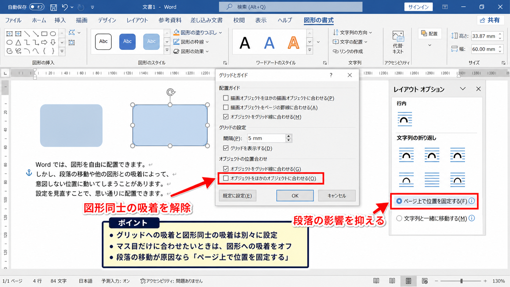
Task: Select the triangle shape in shape gallery
Action: (x=18, y=42)
